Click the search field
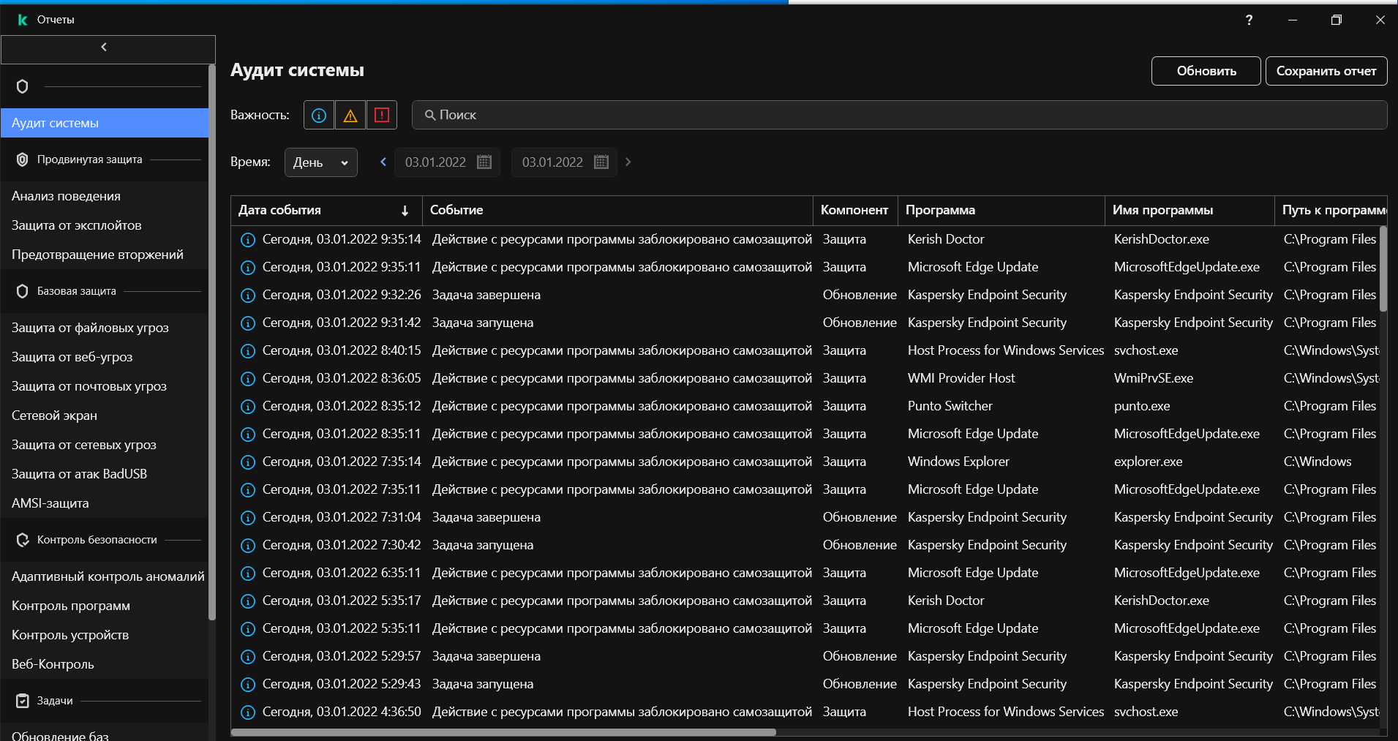The height and width of the screenshot is (741, 1398). [899, 115]
